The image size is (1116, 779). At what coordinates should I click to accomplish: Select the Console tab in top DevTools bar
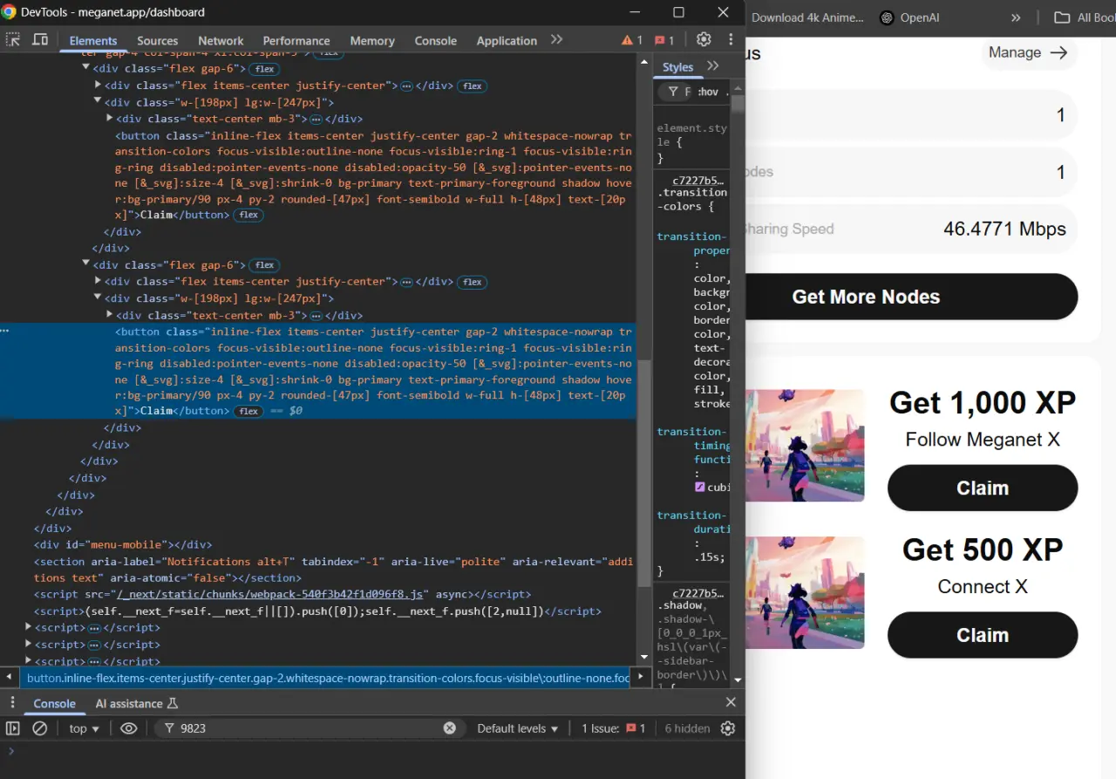(436, 41)
